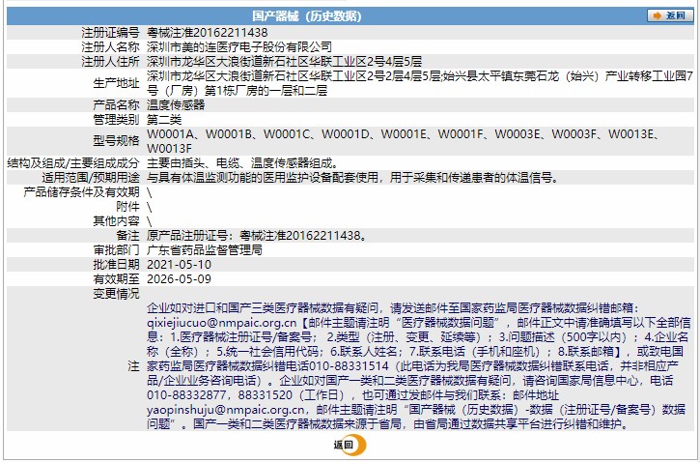Click the 生产地址 field label

tap(116, 83)
